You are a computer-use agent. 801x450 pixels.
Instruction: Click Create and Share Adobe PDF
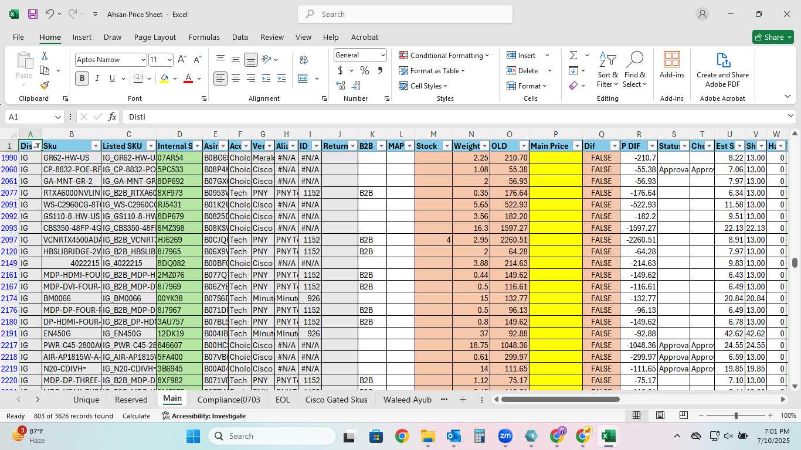722,69
